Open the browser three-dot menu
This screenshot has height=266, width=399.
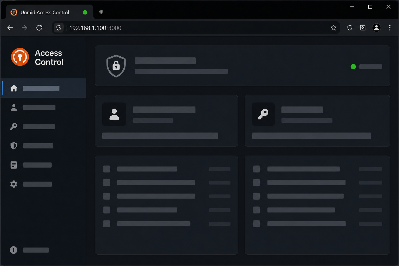tap(390, 28)
